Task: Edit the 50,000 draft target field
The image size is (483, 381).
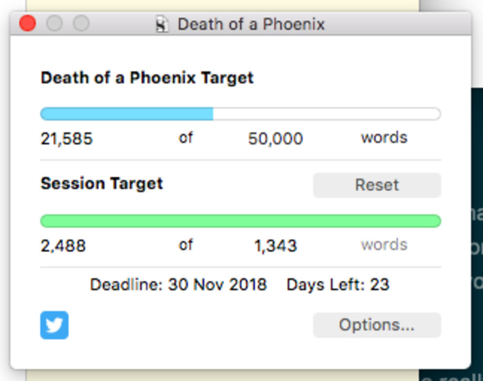Action: pyautogui.click(x=275, y=138)
